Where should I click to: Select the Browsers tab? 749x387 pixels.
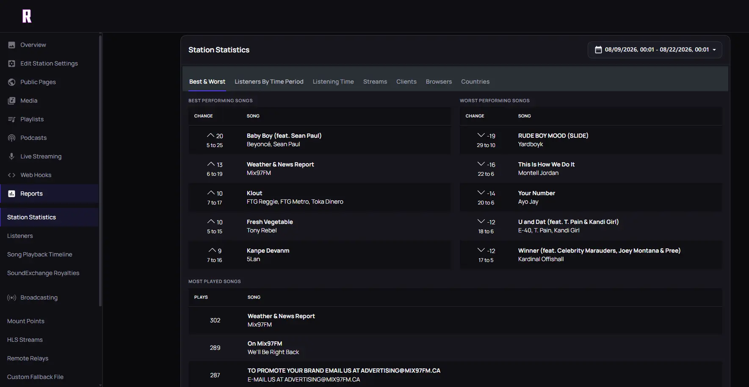pos(439,82)
